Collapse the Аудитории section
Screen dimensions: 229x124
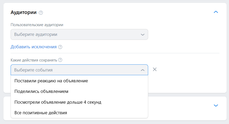pos(216,12)
